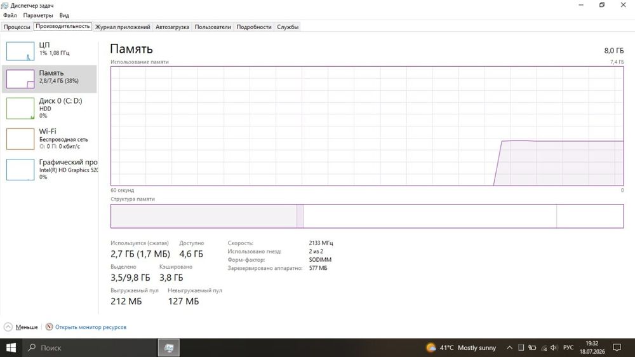Open the Параметры menu
635x357 pixels.
coord(38,15)
